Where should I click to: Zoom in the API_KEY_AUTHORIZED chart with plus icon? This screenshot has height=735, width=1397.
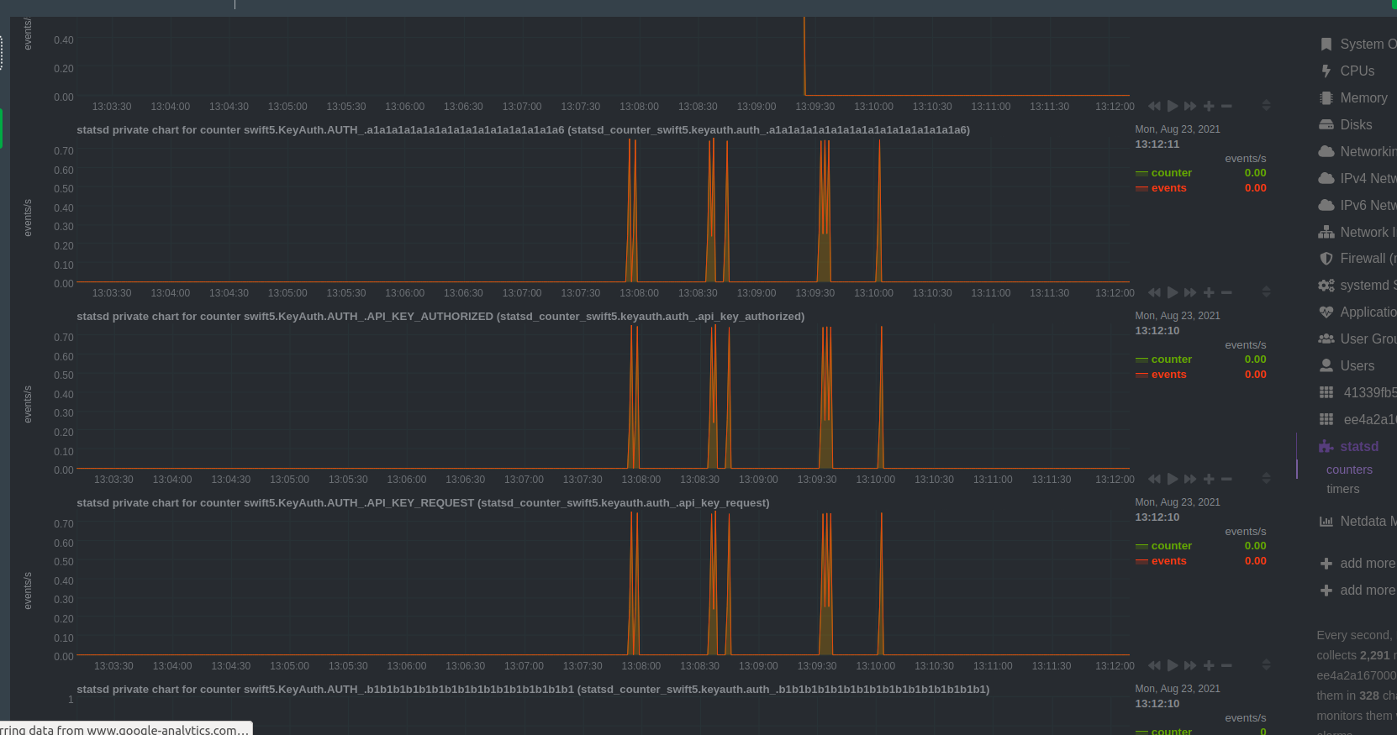[x=1209, y=479]
